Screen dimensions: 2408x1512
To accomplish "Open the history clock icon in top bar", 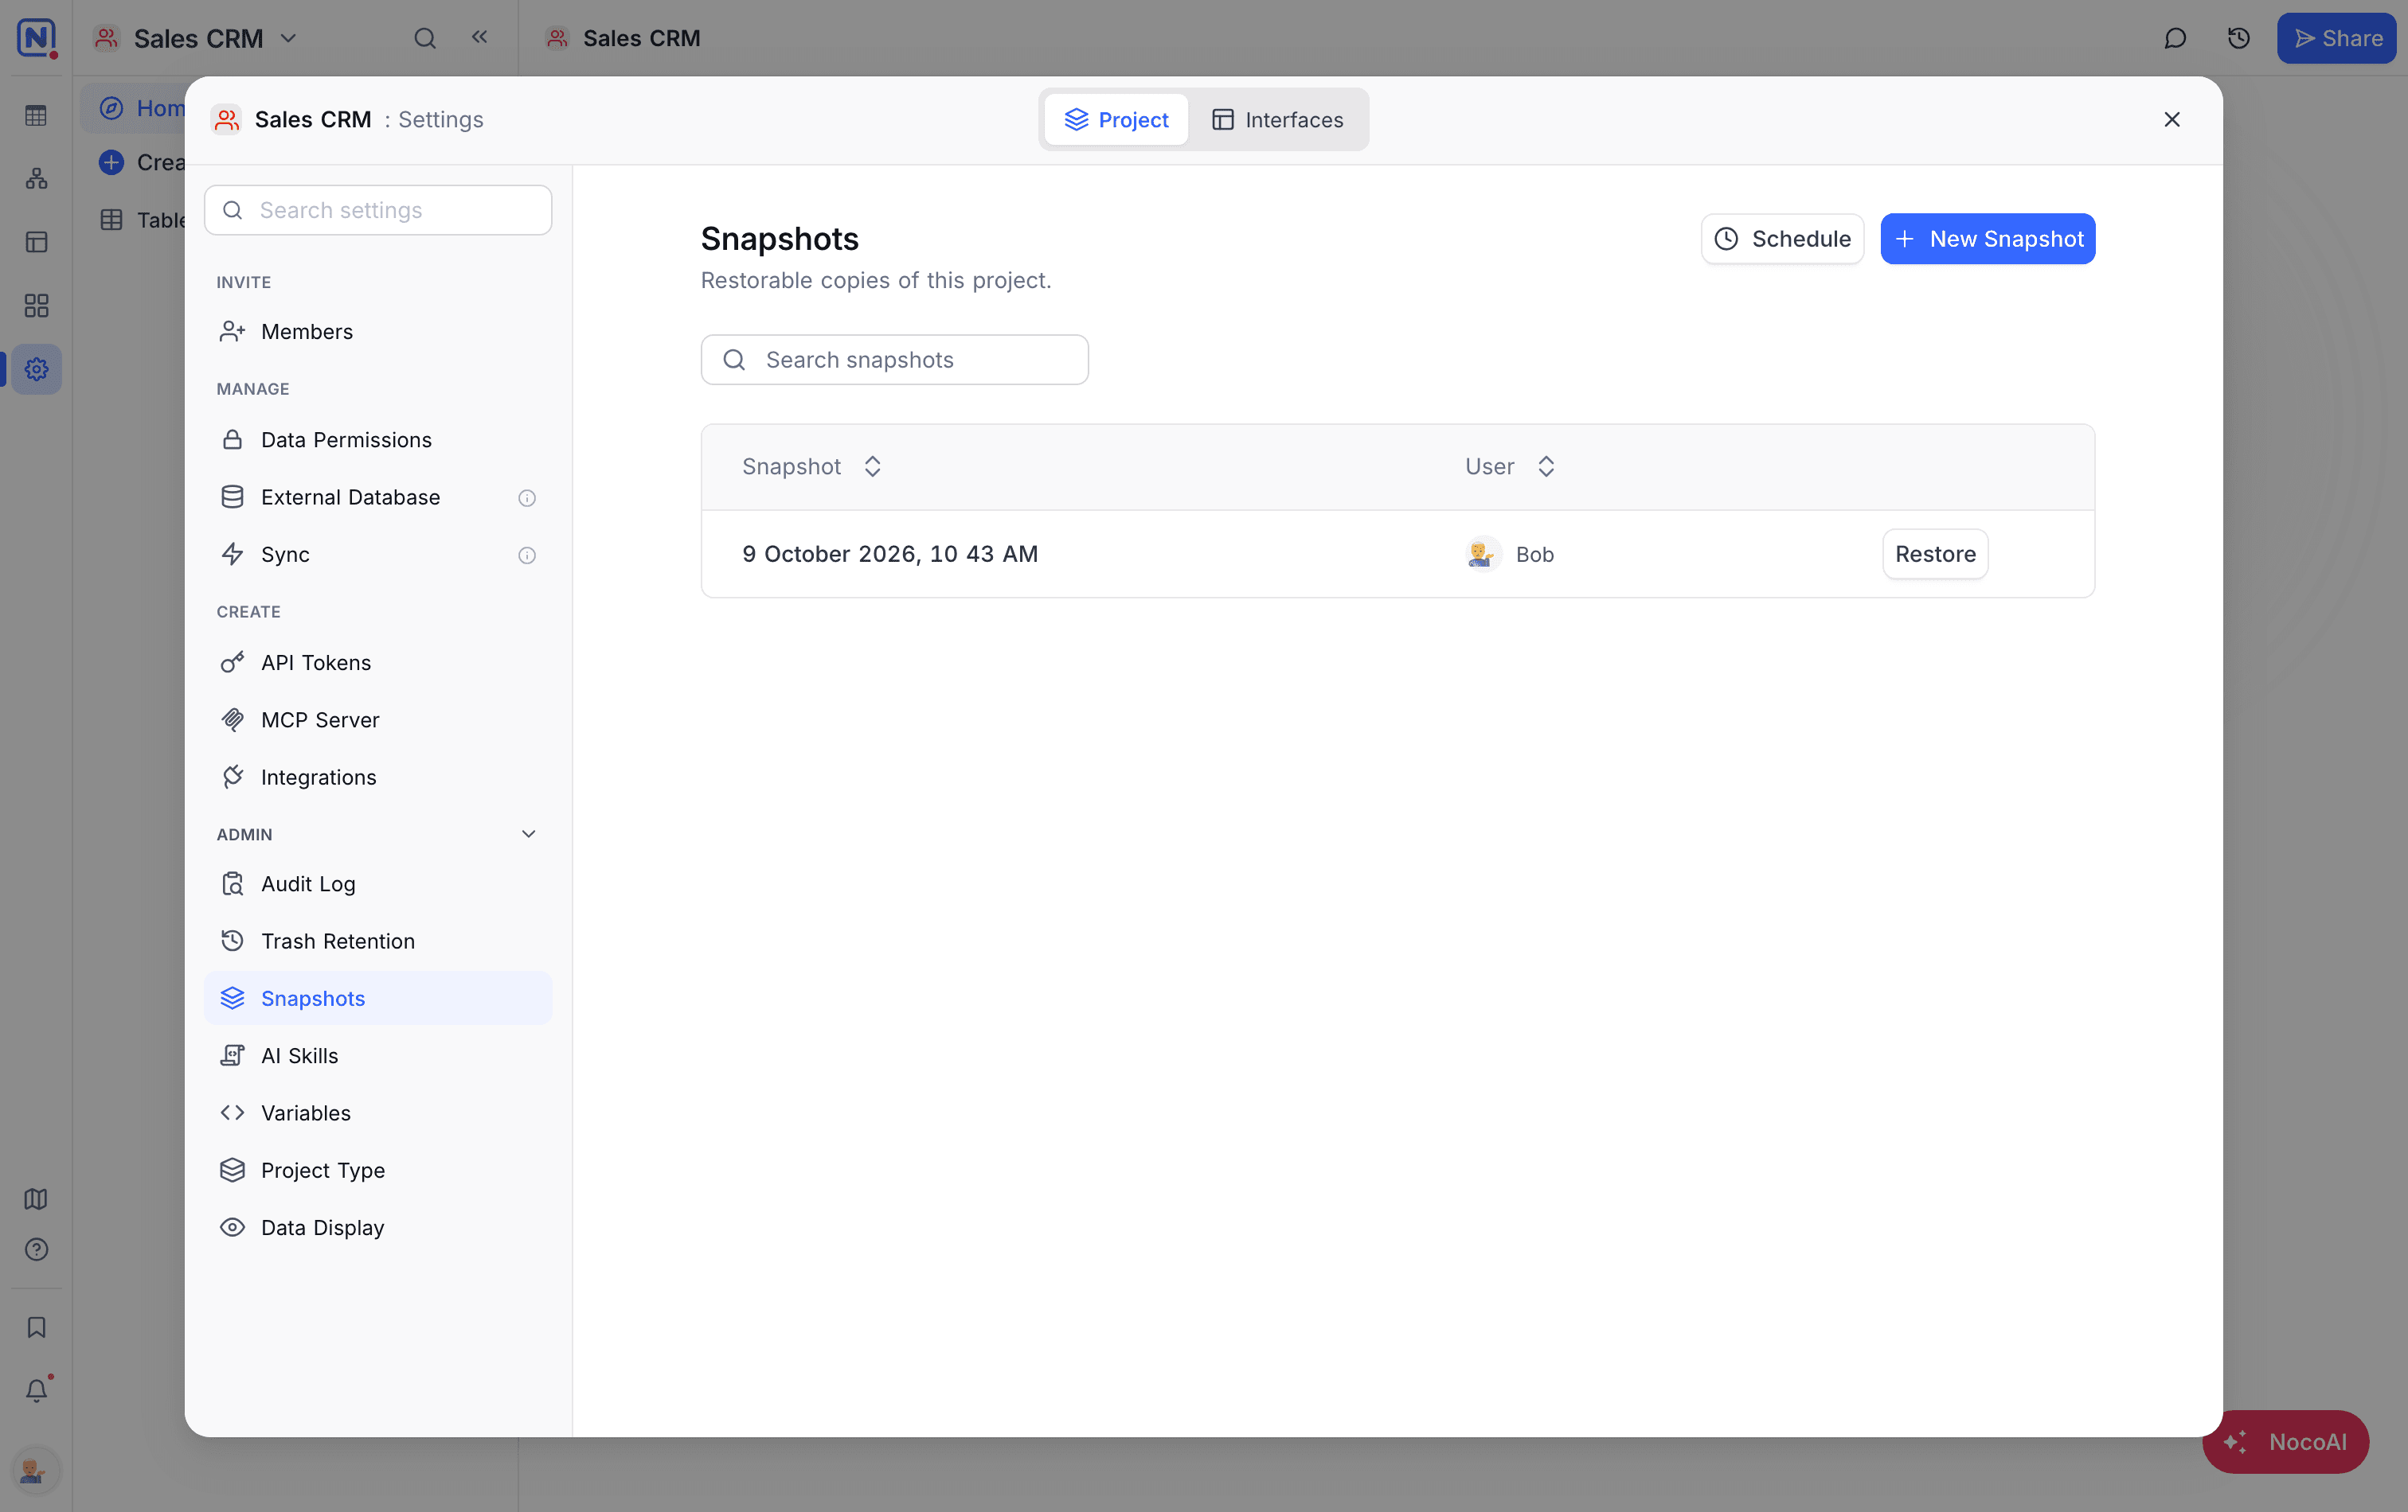I will [2239, 38].
